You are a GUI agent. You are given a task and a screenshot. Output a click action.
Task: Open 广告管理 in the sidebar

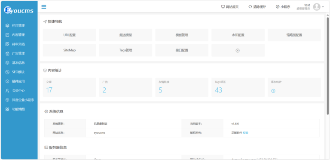point(18,53)
